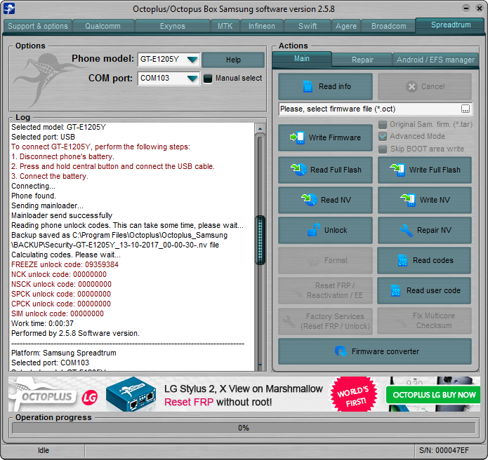Switch to Support & options tab
Image resolution: width=488 pixels, height=460 pixels.
(38, 26)
